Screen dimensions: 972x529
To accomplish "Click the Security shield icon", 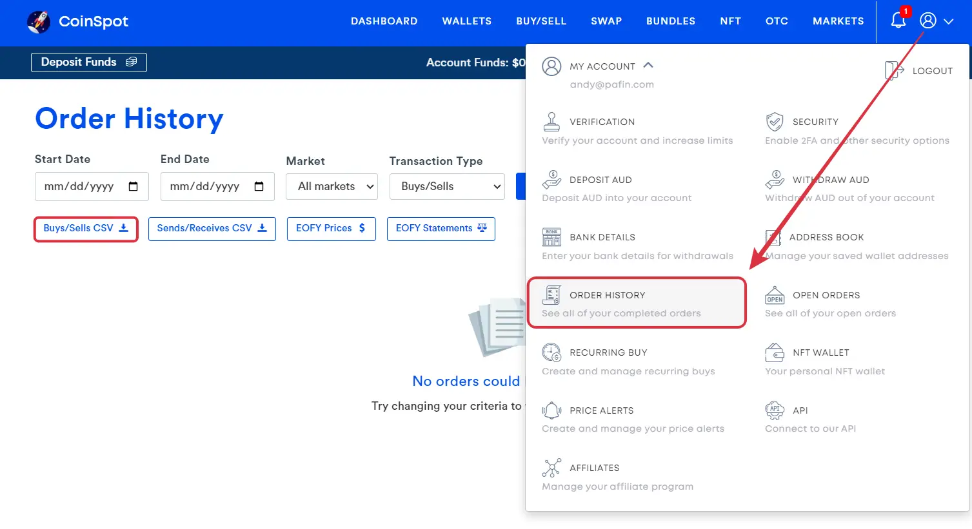I will (775, 122).
